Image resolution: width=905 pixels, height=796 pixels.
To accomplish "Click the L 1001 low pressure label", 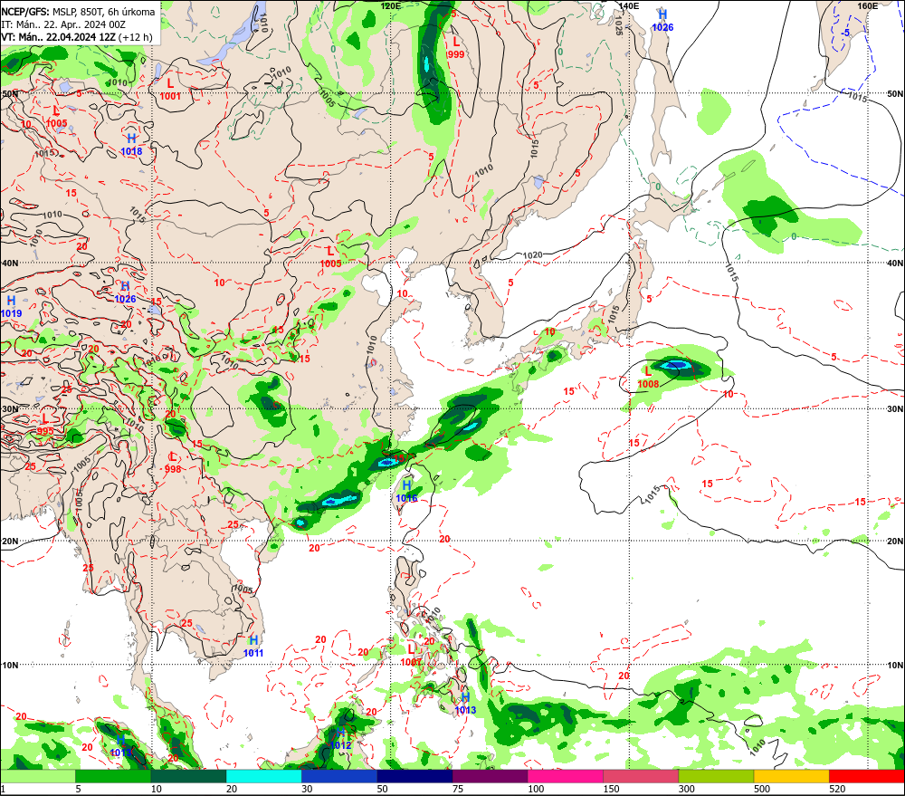I will [170, 90].
